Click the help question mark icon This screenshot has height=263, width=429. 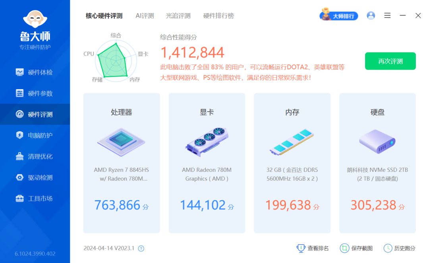tap(141, 249)
